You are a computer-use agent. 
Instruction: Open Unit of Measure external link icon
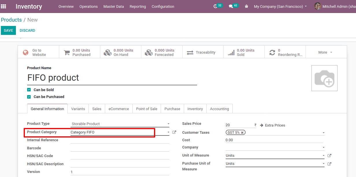click(x=329, y=156)
